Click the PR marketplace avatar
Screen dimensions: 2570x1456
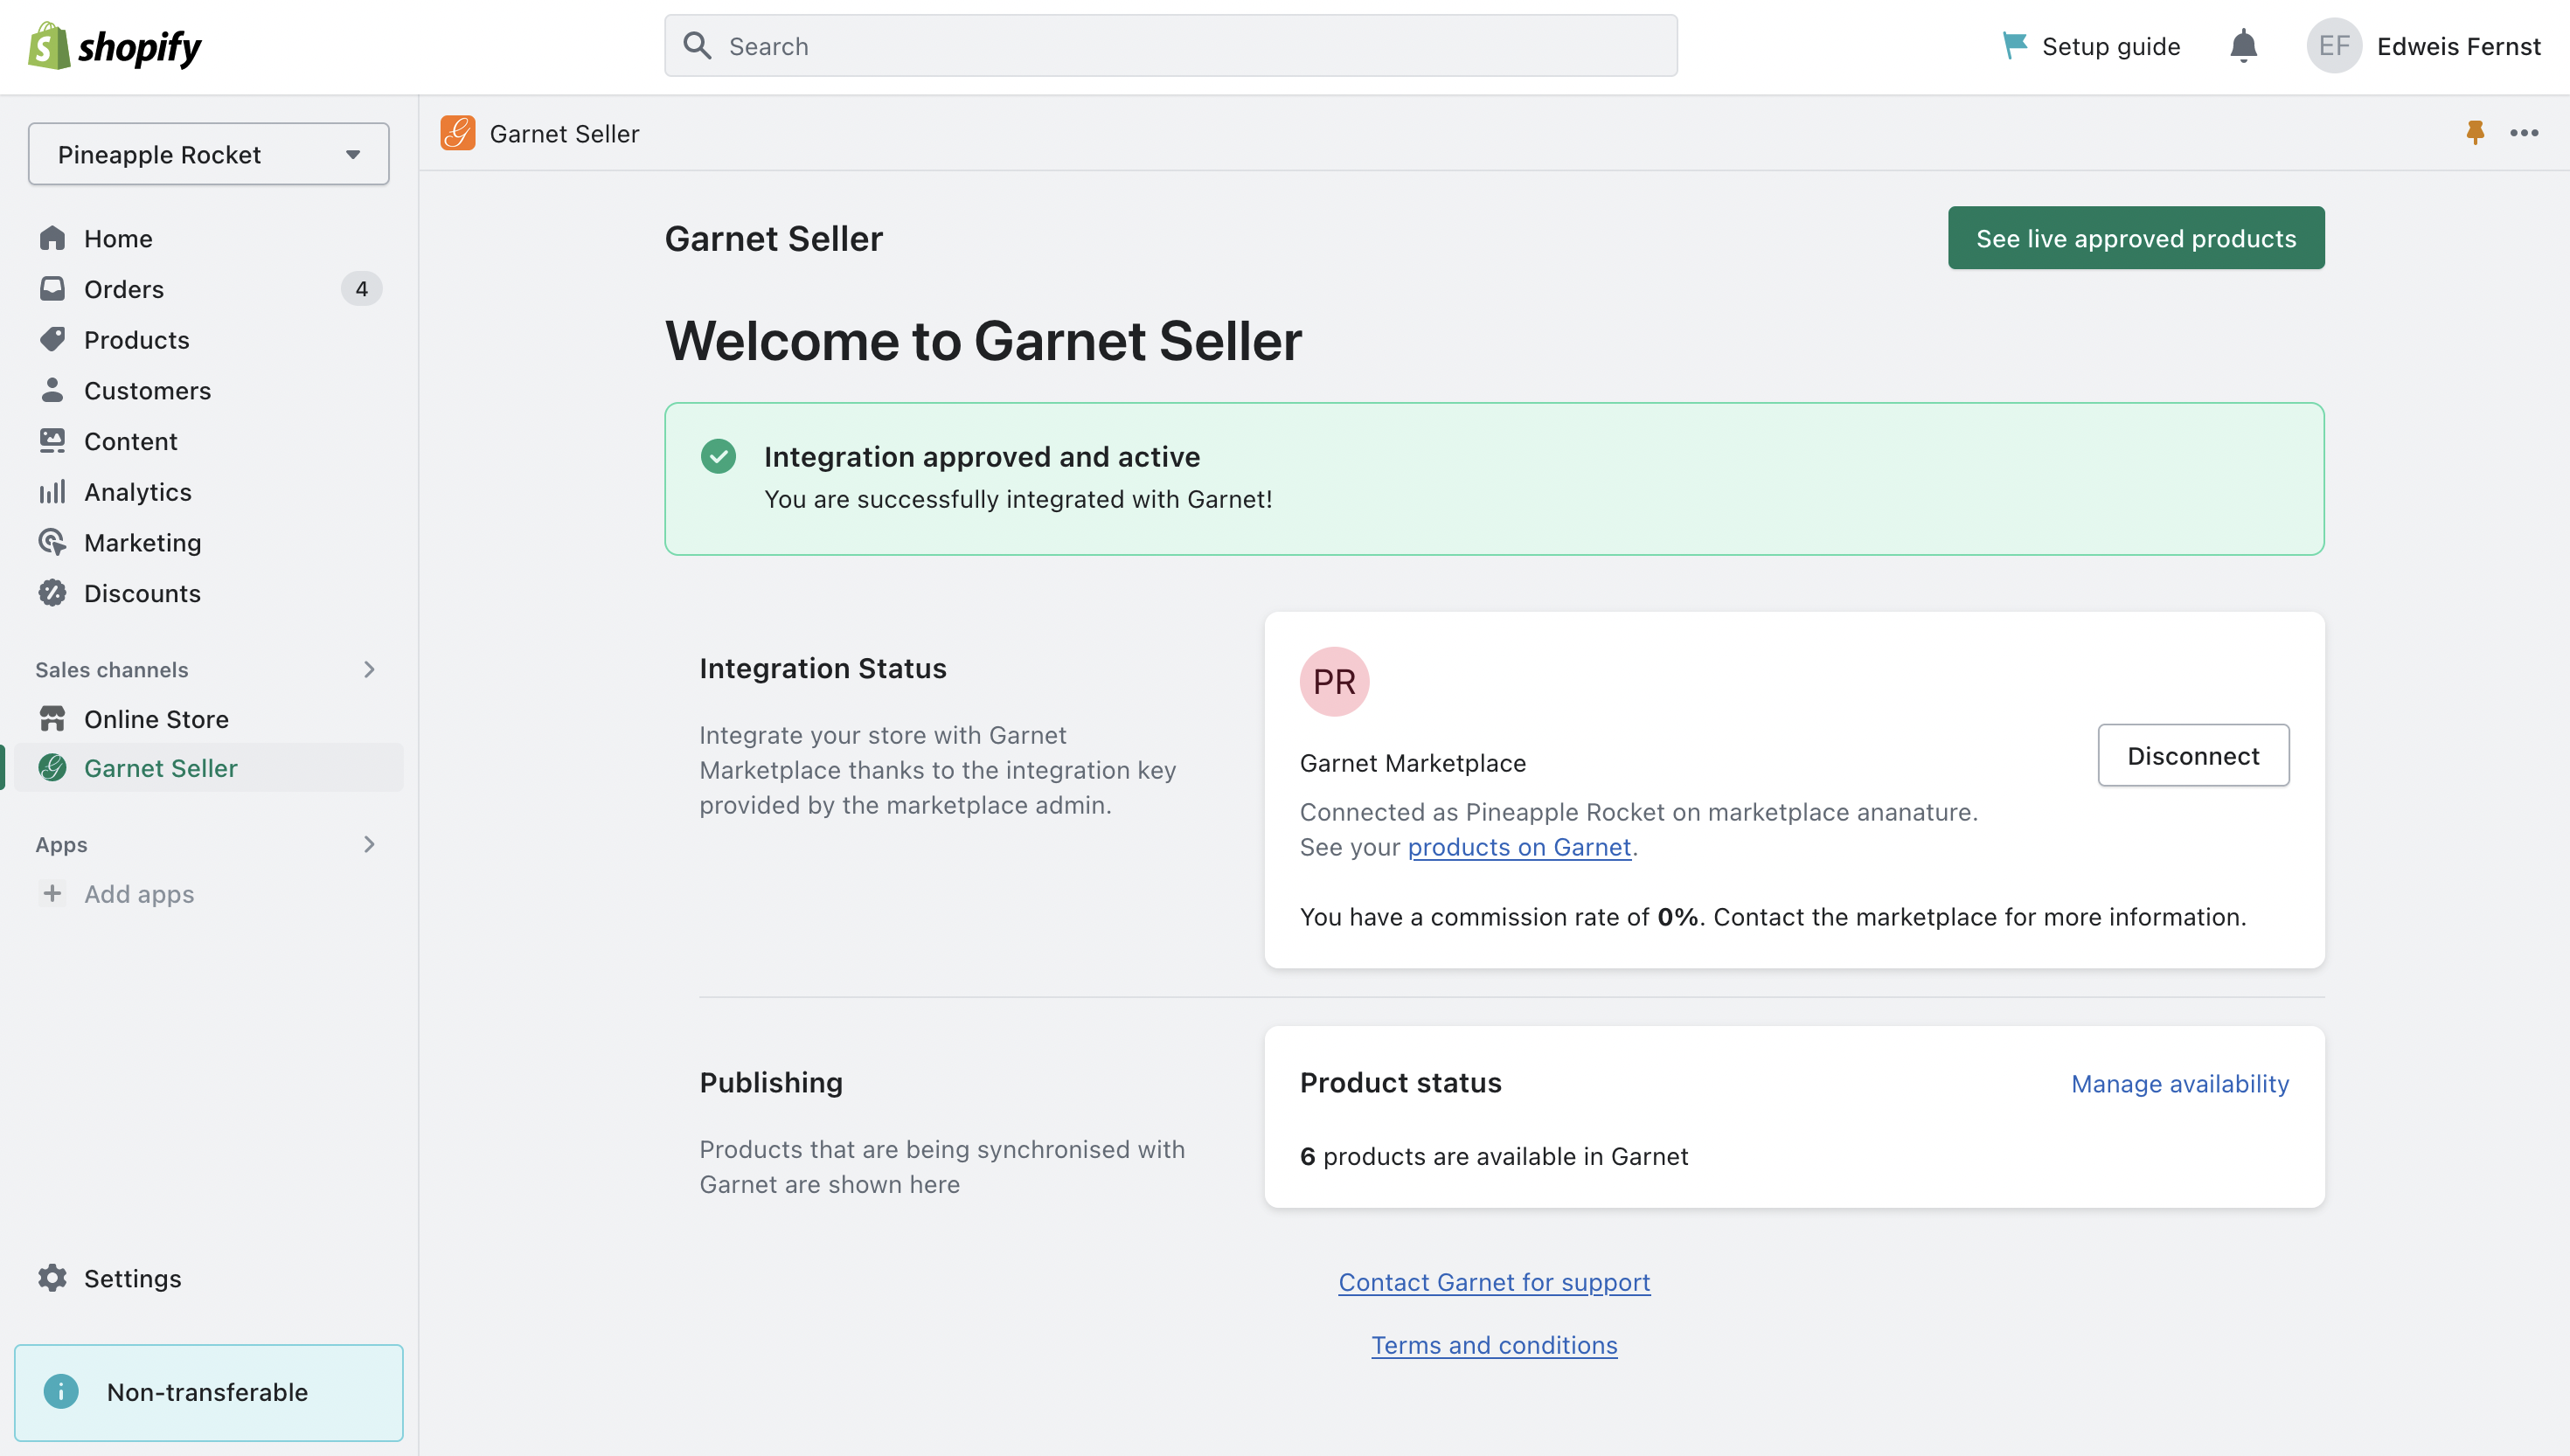[x=1334, y=682]
